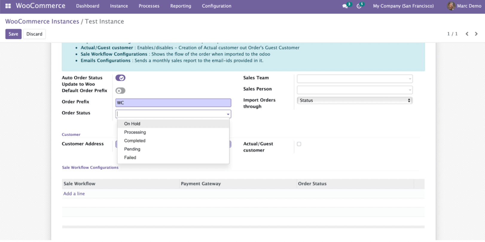This screenshot has width=485, height=242.
Task: Click Add a line link
Action: [x=74, y=194]
